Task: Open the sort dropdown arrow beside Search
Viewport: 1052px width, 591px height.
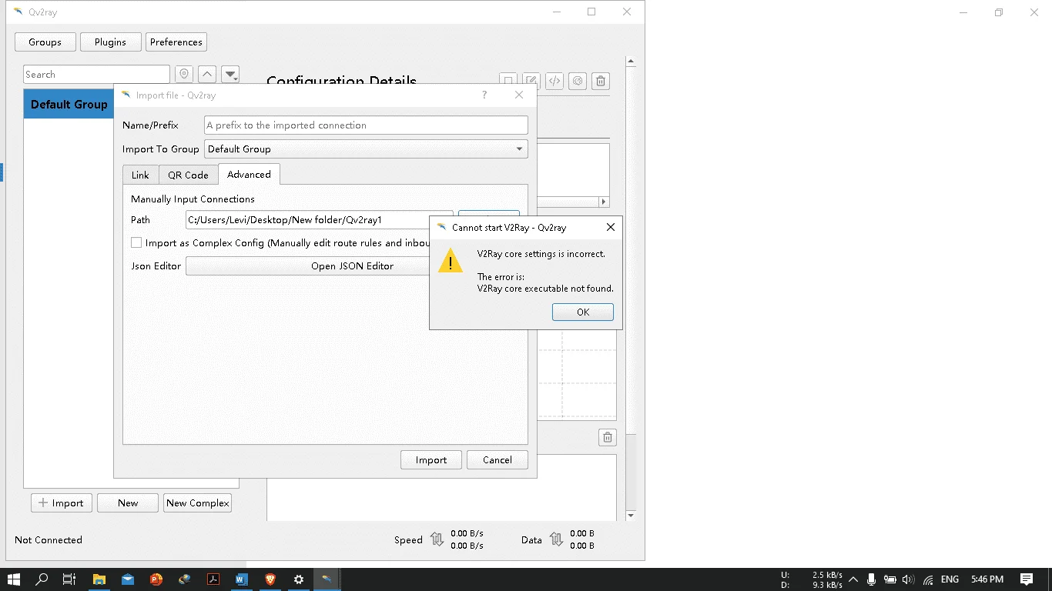Action: [x=230, y=75]
